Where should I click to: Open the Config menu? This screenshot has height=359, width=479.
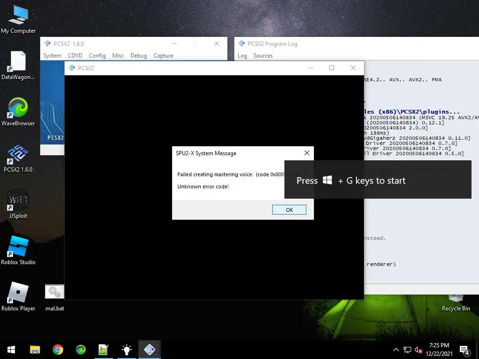click(97, 56)
